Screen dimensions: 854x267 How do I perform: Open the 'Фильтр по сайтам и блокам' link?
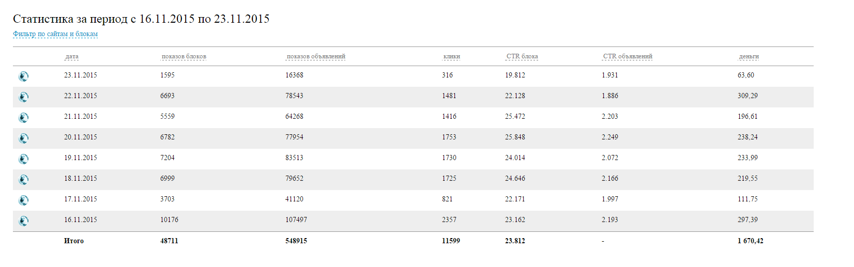[55, 34]
